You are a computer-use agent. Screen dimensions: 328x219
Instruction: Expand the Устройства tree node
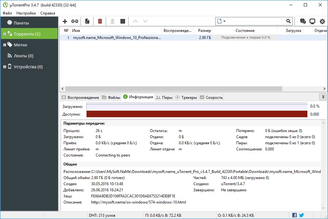(x=5, y=67)
